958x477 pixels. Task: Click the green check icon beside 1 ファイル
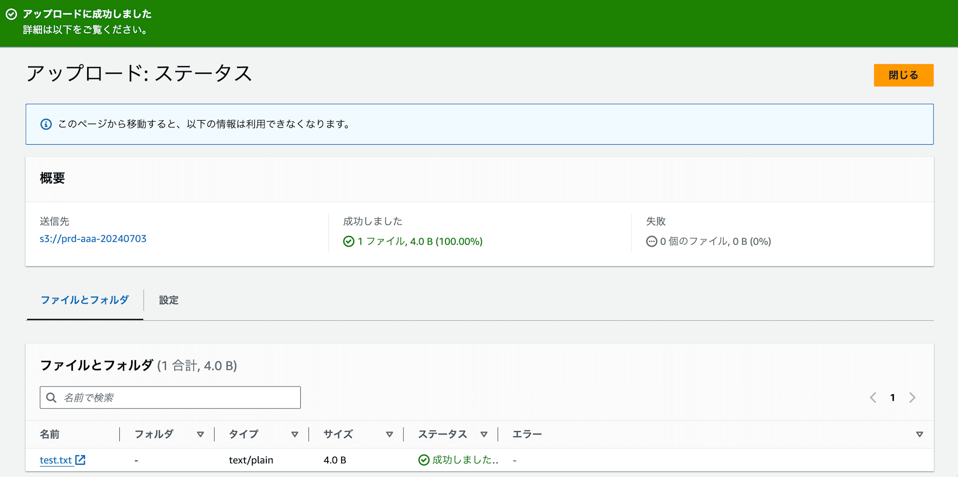(349, 241)
